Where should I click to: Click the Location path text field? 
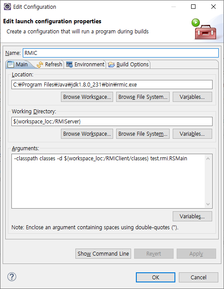click(112, 85)
